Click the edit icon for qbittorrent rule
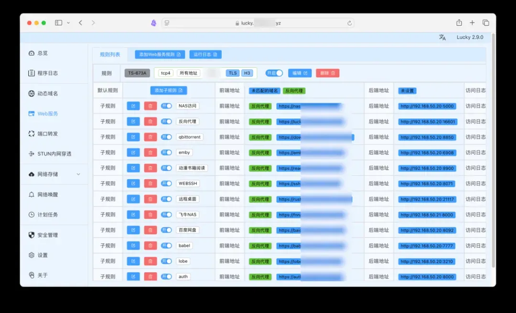The width and height of the screenshot is (516, 313). [x=133, y=137]
